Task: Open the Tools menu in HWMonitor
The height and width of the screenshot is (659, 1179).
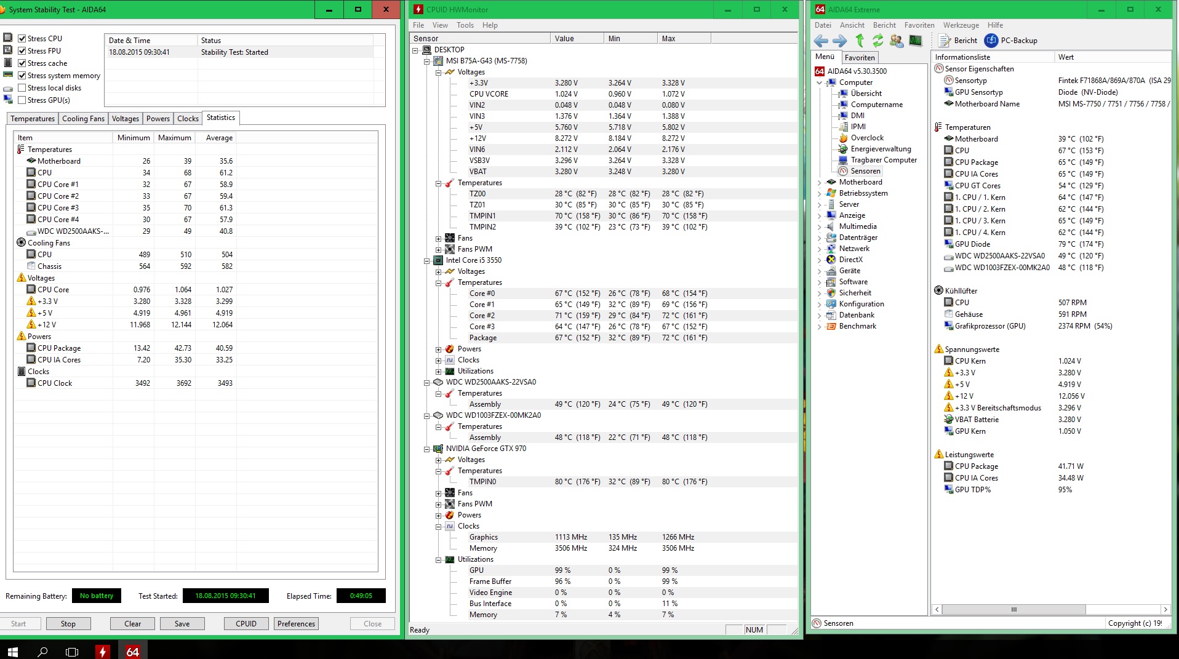Action: pos(465,25)
